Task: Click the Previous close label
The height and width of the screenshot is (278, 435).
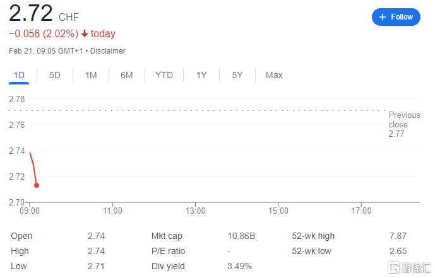Action: point(404,120)
